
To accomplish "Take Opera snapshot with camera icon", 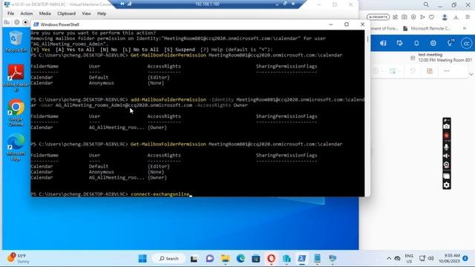I will 404,17.
